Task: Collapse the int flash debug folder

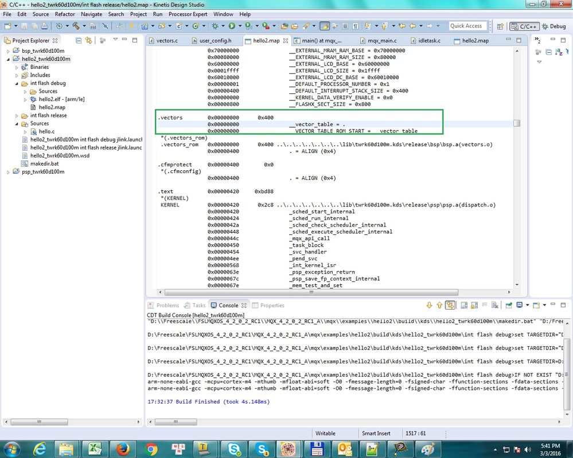Action: click(17, 83)
